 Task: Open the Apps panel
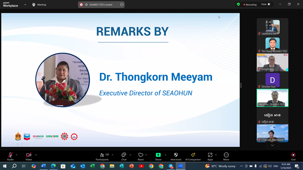[210, 155]
